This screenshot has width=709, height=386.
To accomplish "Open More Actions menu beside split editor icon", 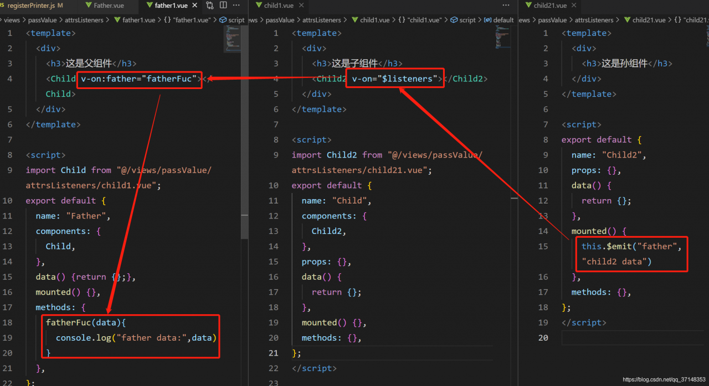I will 237,6.
